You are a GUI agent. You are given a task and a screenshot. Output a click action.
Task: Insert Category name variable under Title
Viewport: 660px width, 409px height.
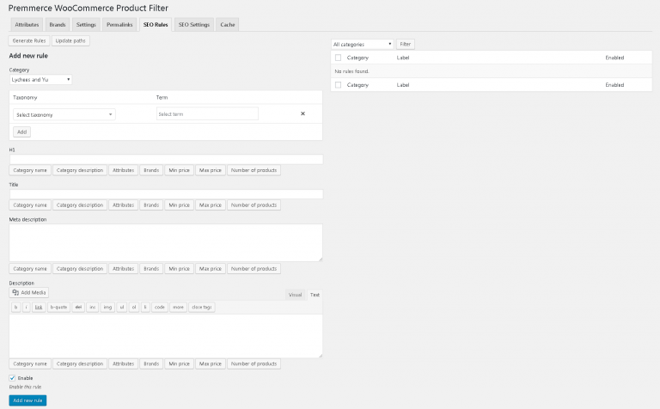30,205
